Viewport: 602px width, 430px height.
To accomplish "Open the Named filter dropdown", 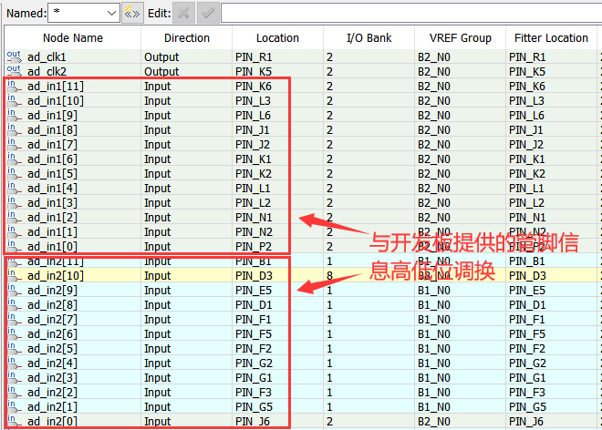I will click(x=111, y=13).
